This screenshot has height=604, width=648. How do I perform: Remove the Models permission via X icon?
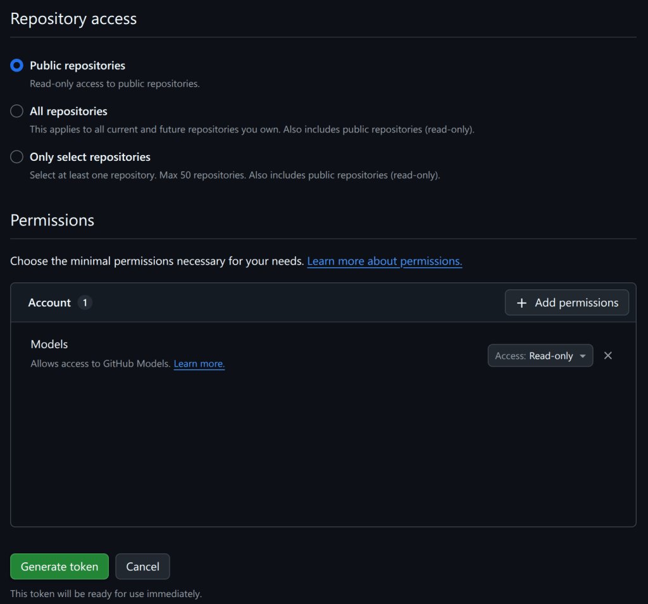[607, 355]
